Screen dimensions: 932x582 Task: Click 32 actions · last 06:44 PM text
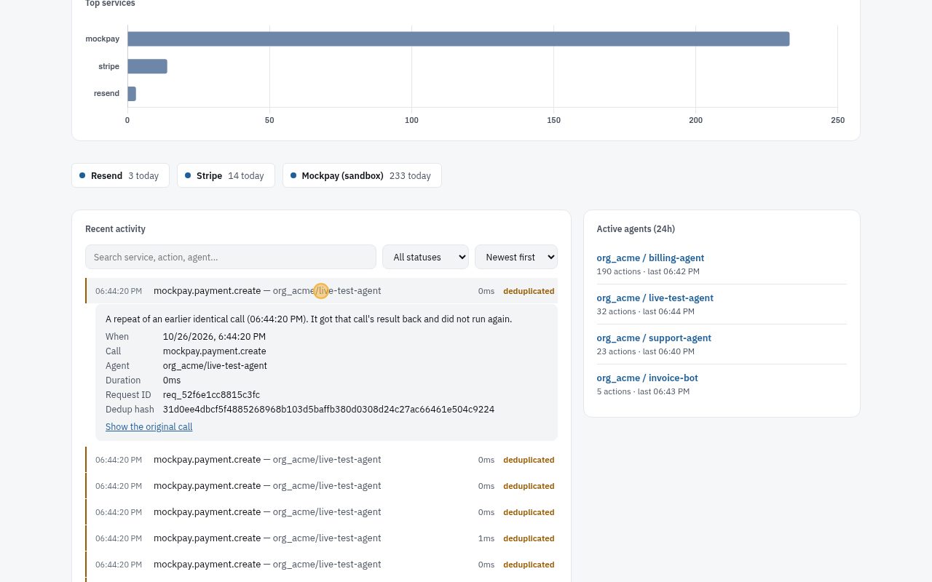[646, 311]
